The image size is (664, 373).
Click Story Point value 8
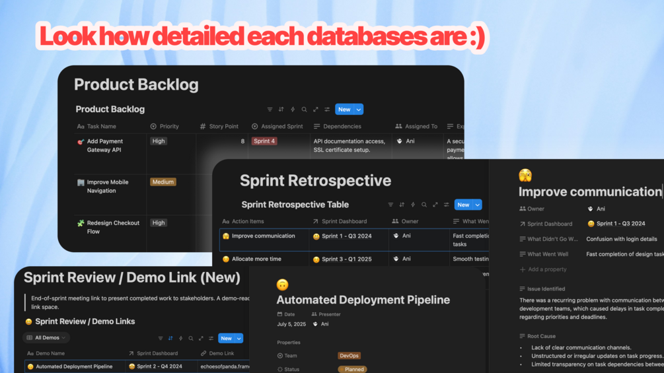[x=242, y=141]
